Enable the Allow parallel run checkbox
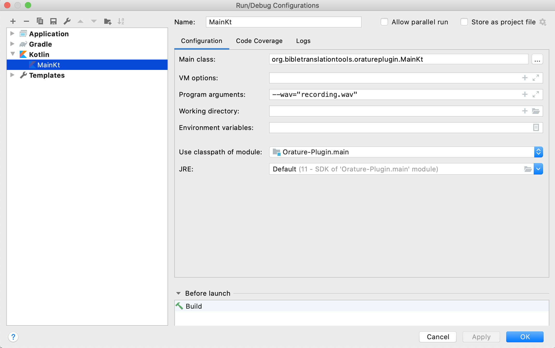This screenshot has height=348, width=555. (x=384, y=22)
